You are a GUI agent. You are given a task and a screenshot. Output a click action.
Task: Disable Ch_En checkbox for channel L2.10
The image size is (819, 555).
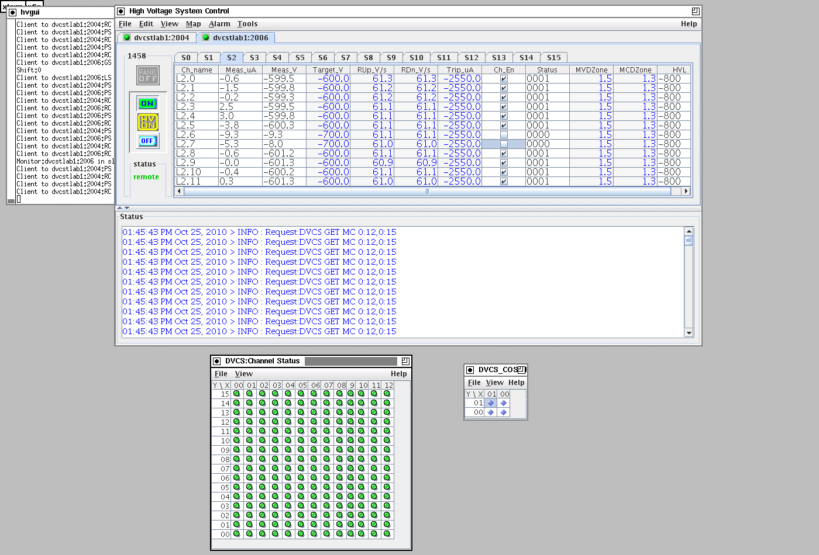(x=504, y=172)
